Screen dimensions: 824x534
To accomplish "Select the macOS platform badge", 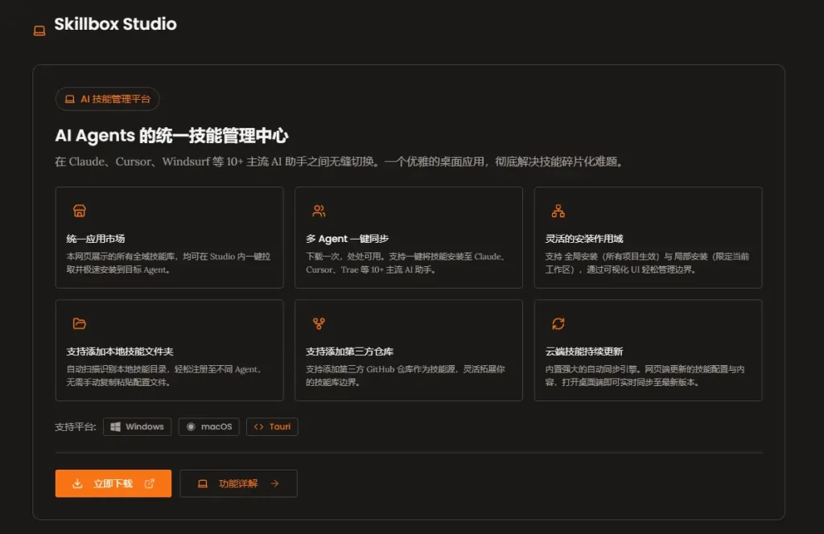I will click(208, 427).
